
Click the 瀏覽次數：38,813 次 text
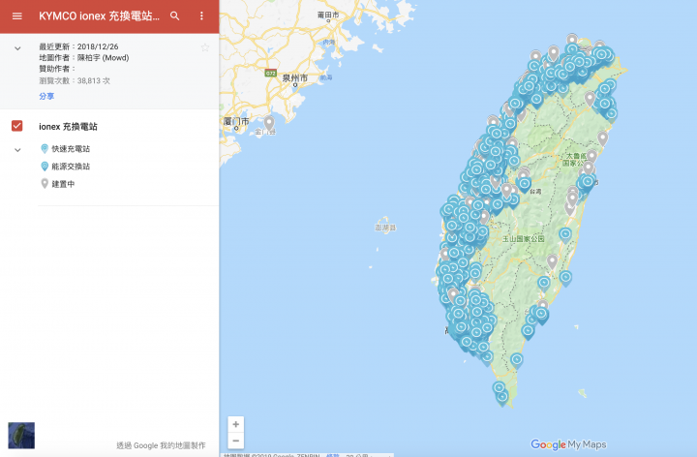point(75,81)
